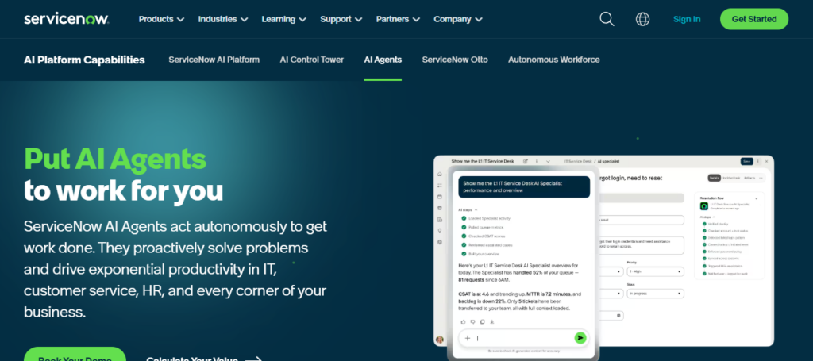Click the Get Started button
Image resolution: width=813 pixels, height=361 pixels.
(754, 19)
